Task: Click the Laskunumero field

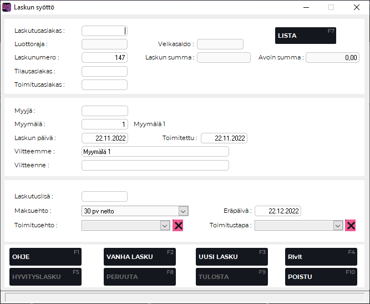Action: coord(104,57)
